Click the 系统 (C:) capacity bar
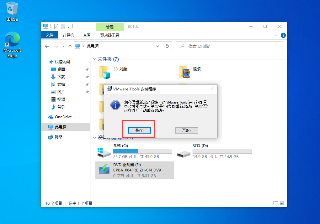This screenshot has width=320, height=224. point(143,151)
